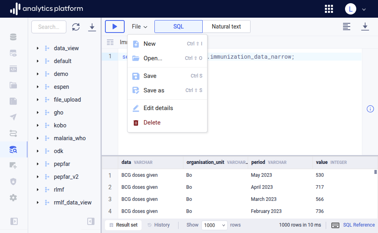
Task: Open the database icon in sidebar
Action: click(13, 37)
